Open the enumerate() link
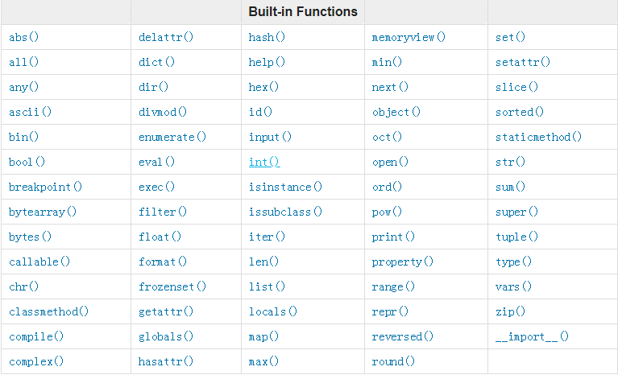618x375 pixels. 172,137
